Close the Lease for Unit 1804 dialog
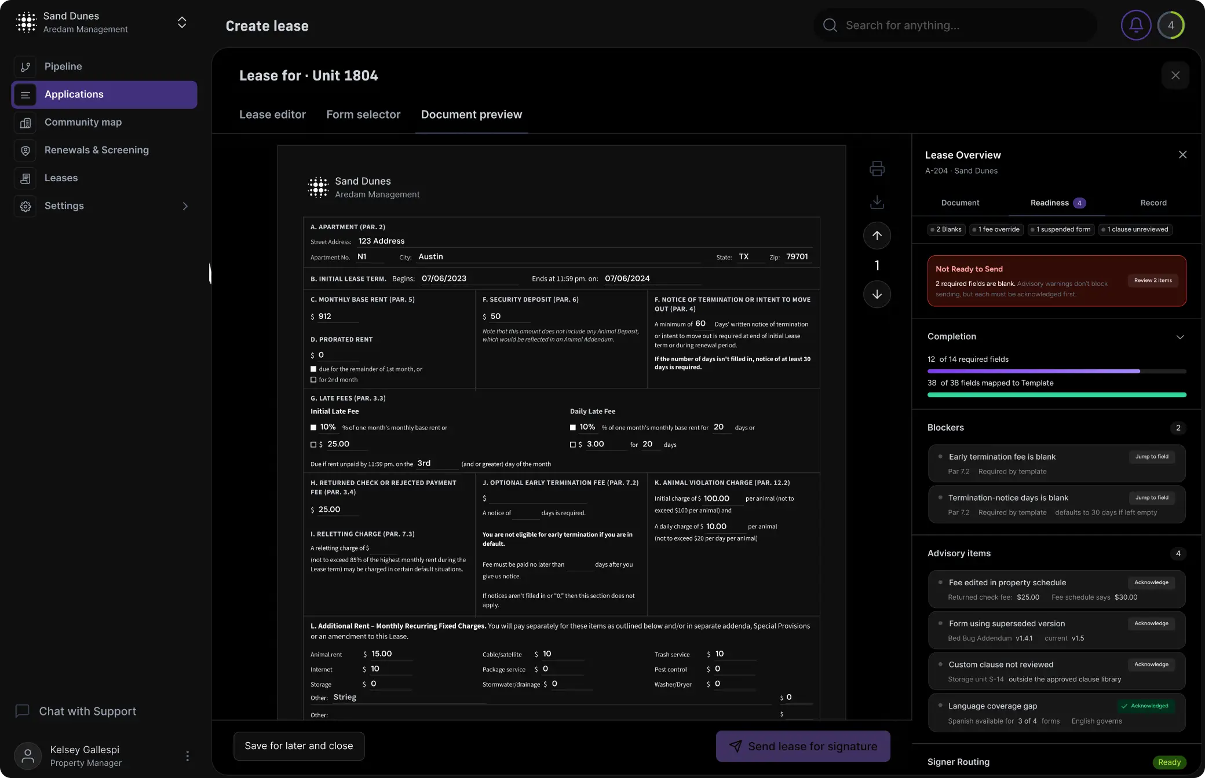Image resolution: width=1205 pixels, height=778 pixels. point(1175,75)
